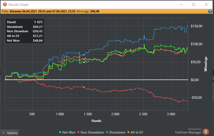The width and height of the screenshot is (214, 136).
Task: Maximize the Results Graph window
Action: coord(194,5)
